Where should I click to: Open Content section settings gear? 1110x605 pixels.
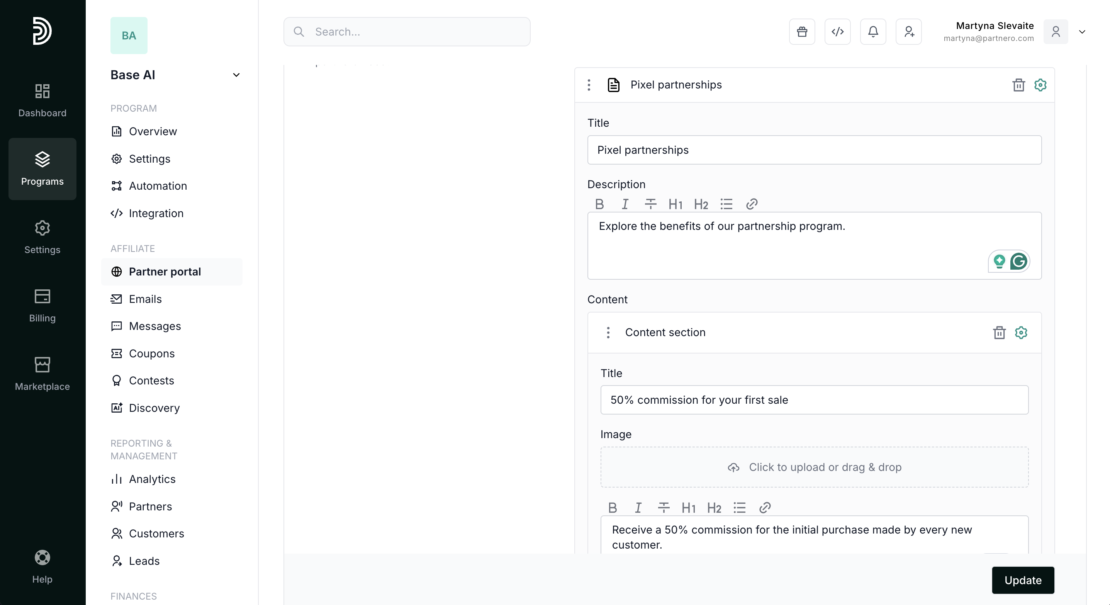(1021, 333)
